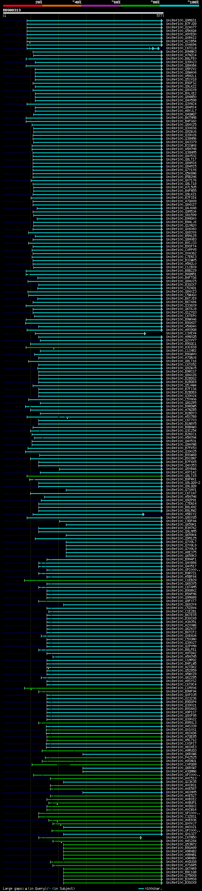Select the UniRef100_Q6TAR9 label
This screenshot has height=891, width=202.
(181, 869)
